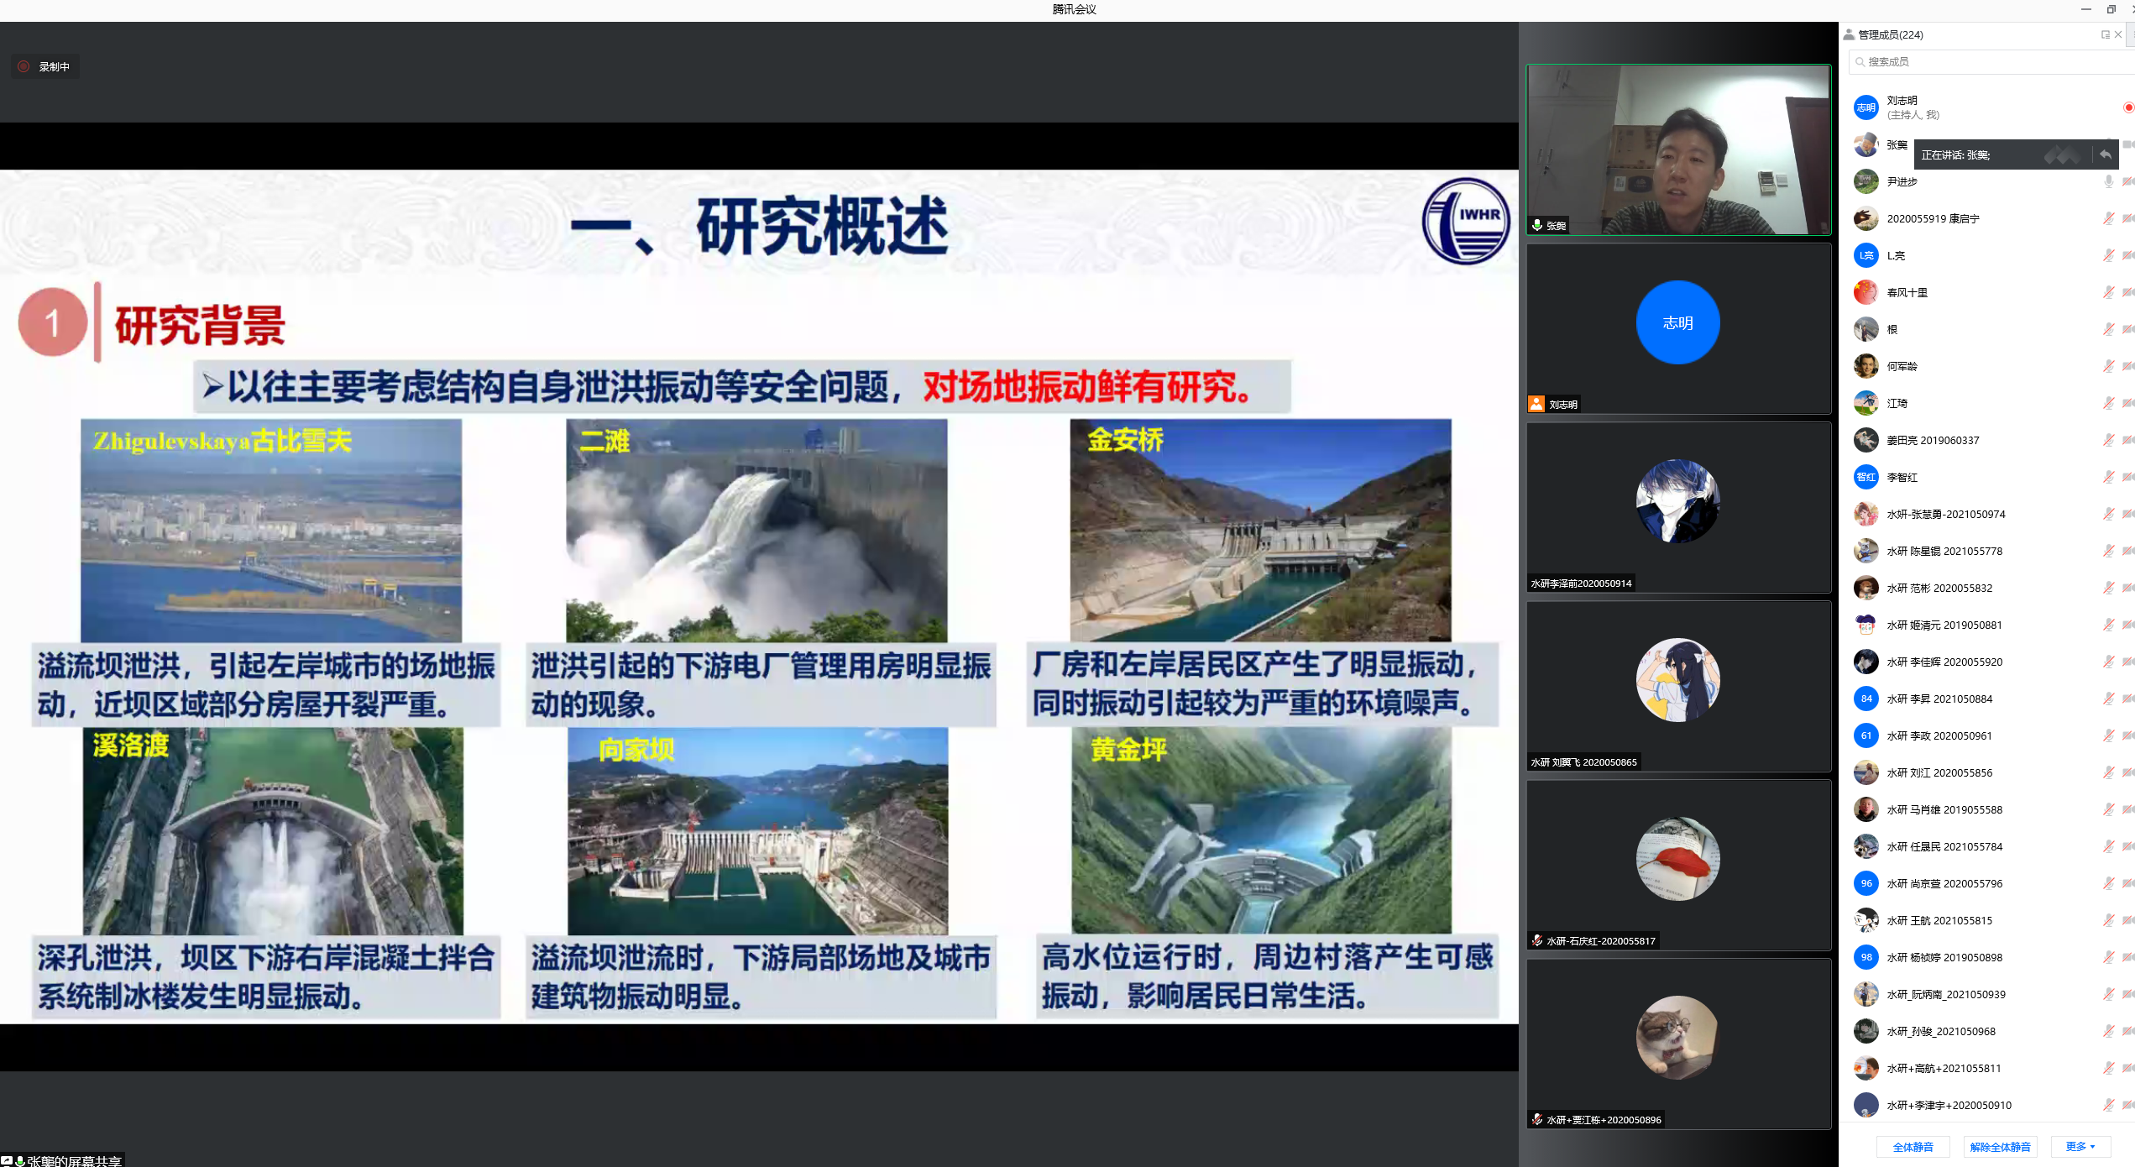Toggle 尹进步's microphone in member list
The width and height of the screenshot is (2135, 1167).
[x=2108, y=181]
